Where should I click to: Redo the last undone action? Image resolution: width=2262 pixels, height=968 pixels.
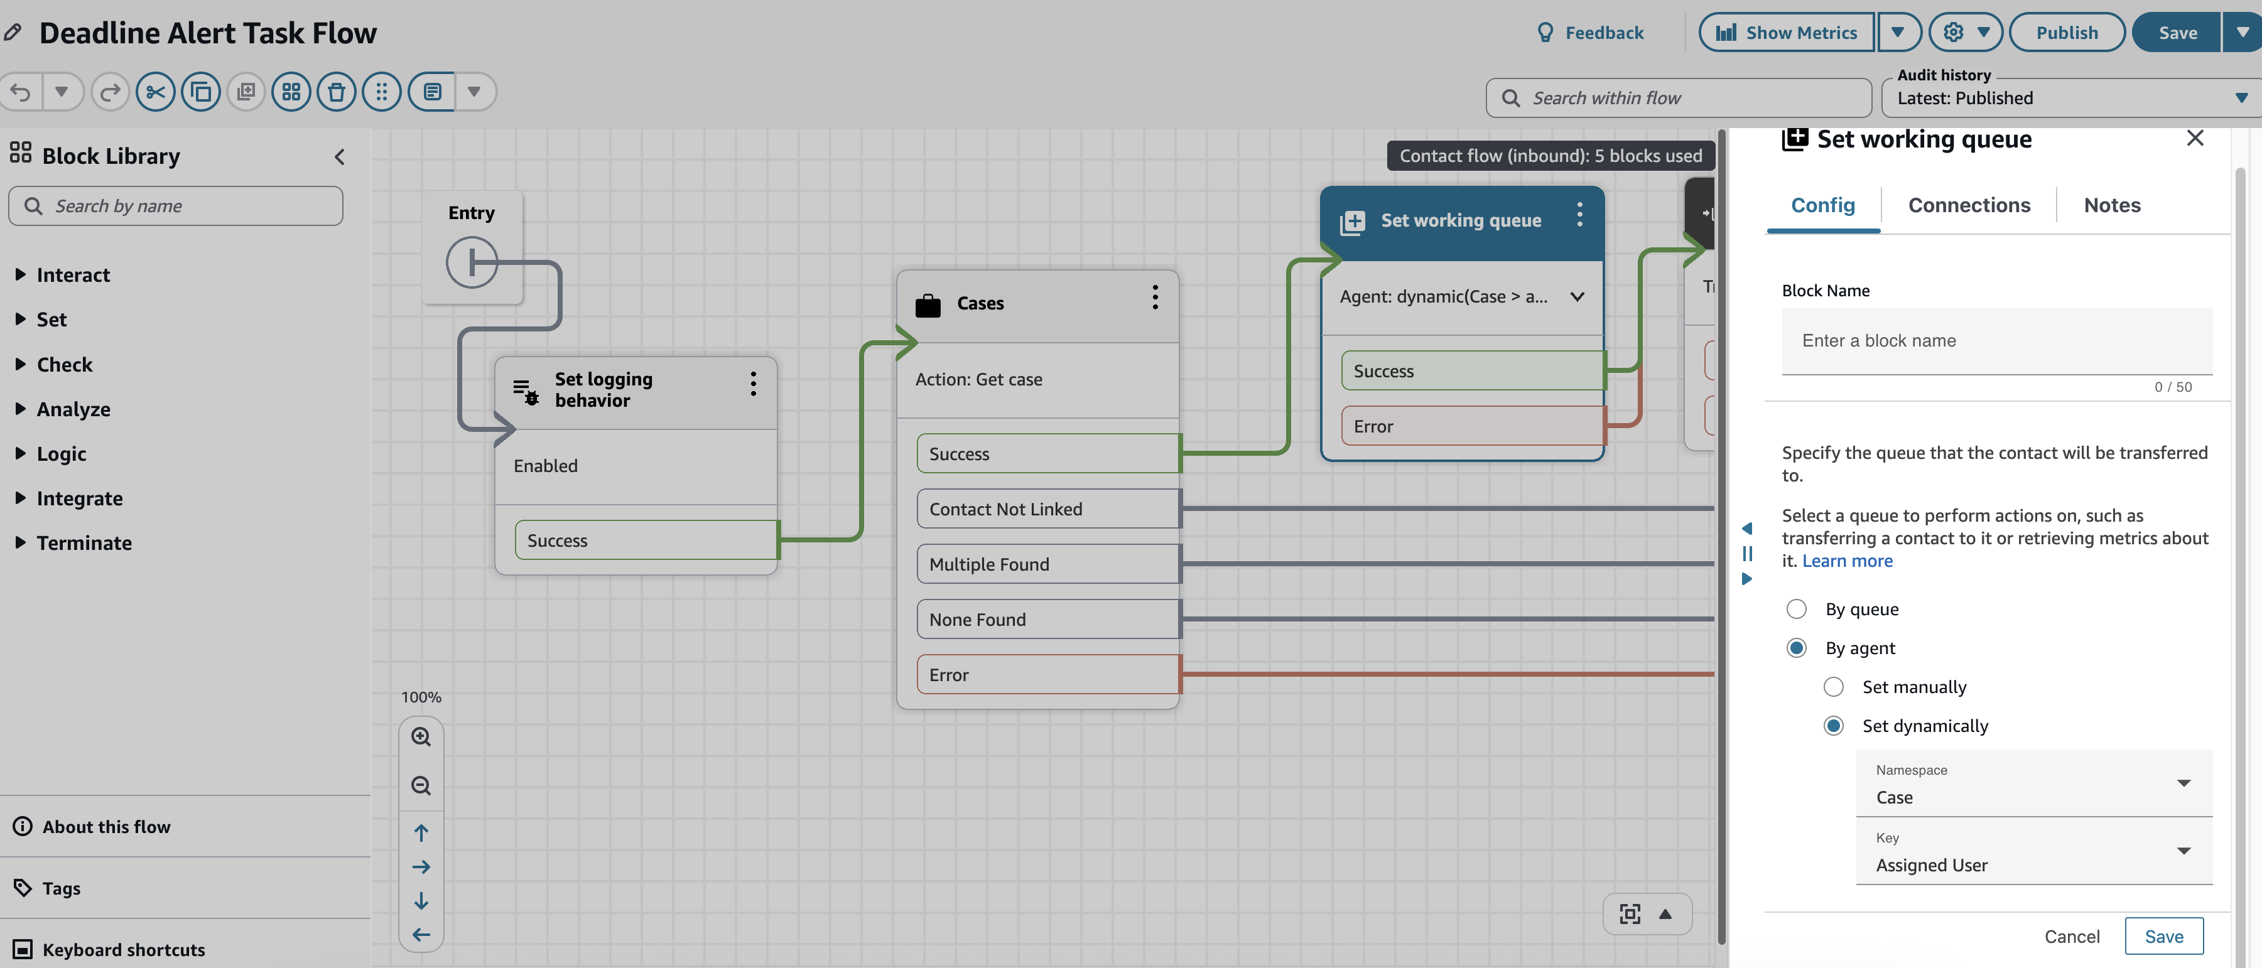[110, 90]
